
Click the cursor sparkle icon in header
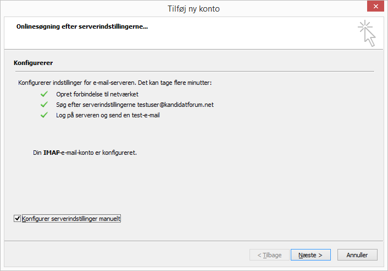[367, 33]
